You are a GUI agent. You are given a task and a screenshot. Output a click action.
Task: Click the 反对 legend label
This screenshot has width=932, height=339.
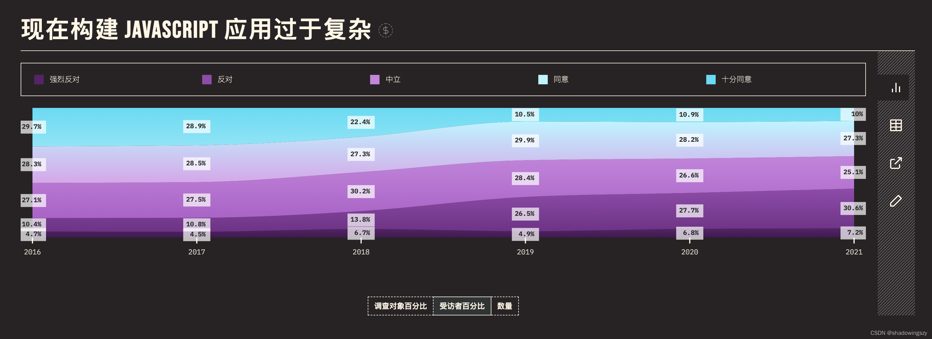tap(225, 80)
